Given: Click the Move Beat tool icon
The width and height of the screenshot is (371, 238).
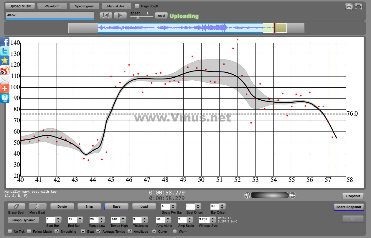Looking at the screenshot, I should click(37, 207).
